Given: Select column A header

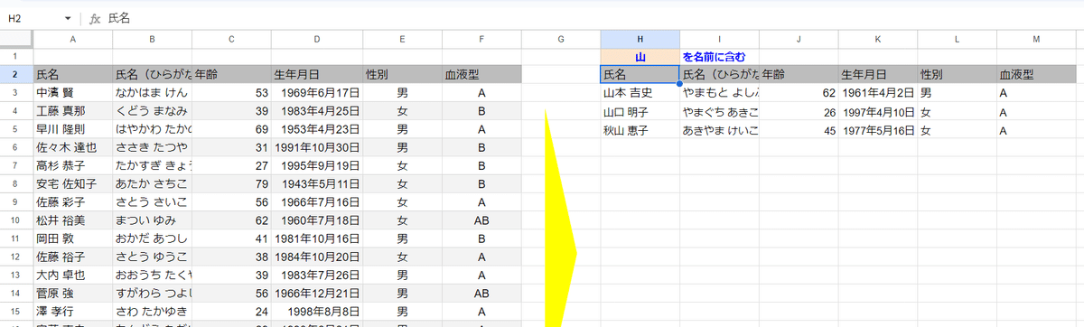Looking at the screenshot, I should [x=73, y=39].
